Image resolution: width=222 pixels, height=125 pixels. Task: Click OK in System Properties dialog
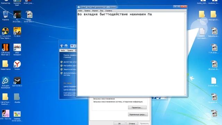point(119,124)
